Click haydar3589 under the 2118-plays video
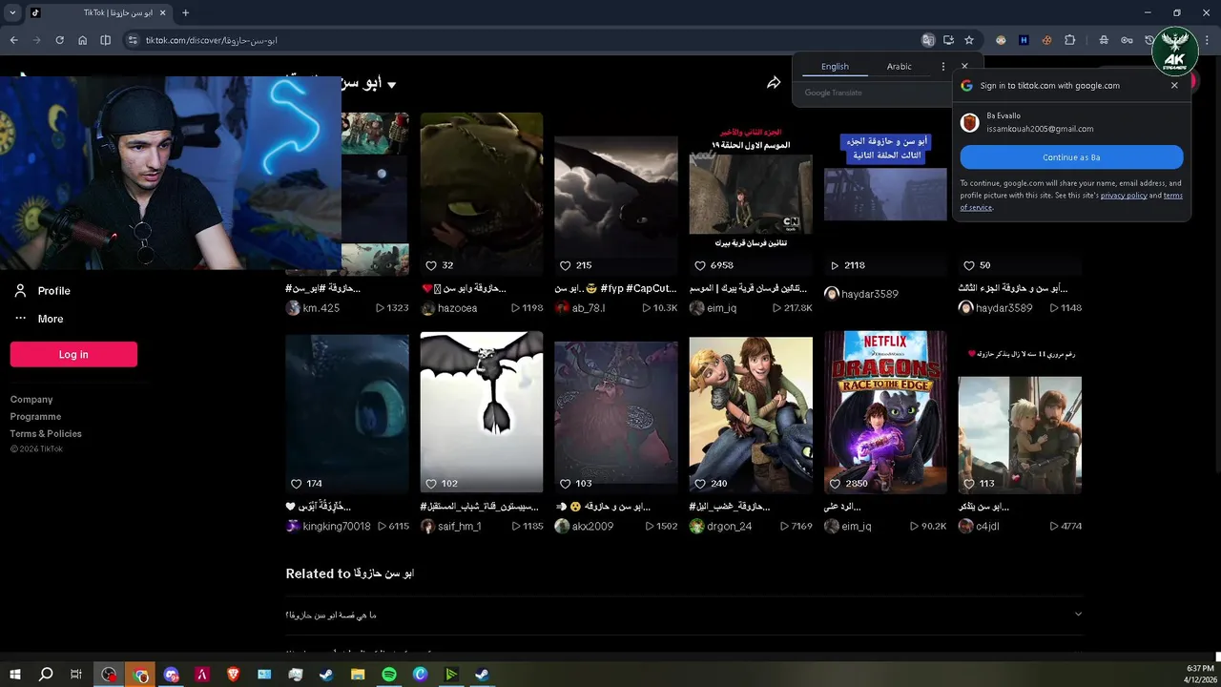This screenshot has height=687, width=1221. pos(869,294)
